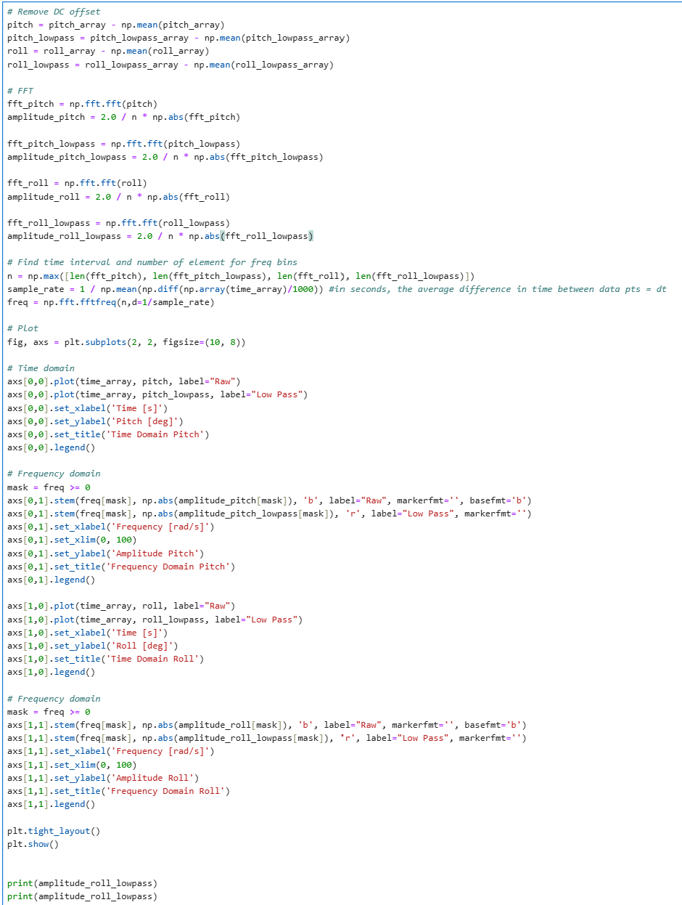The image size is (682, 905).
Task: Click the line that starts 'amplitude_pitch = 2.0 / n'
Action: point(123,117)
